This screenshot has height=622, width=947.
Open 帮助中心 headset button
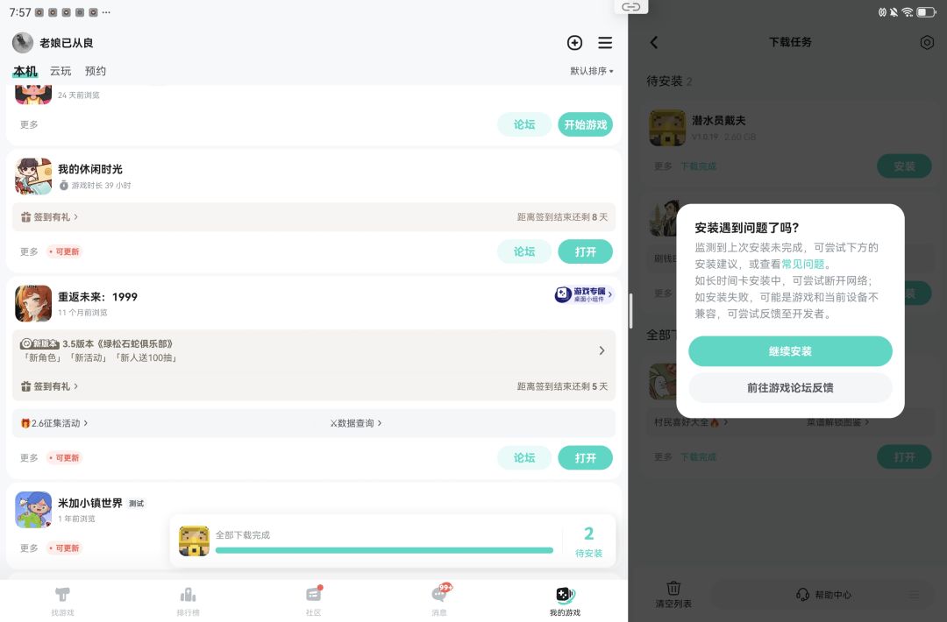(823, 595)
